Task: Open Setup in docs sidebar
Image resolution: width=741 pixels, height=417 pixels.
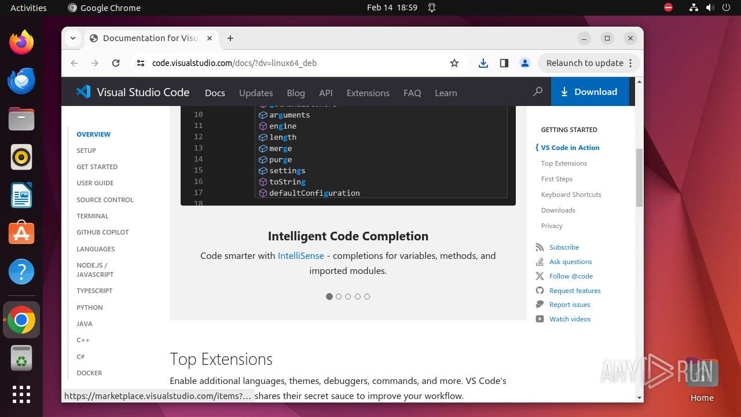Action: coord(86,151)
